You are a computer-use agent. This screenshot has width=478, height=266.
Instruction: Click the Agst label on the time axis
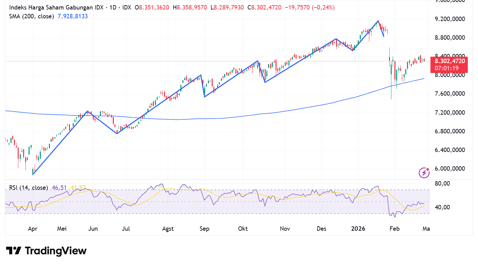pyautogui.click(x=168, y=229)
